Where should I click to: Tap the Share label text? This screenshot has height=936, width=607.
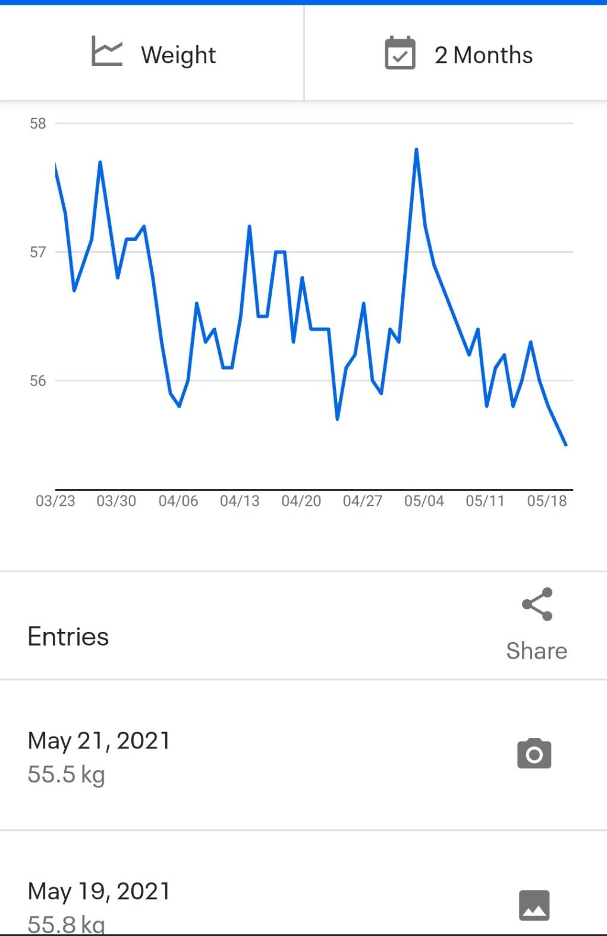point(536,651)
